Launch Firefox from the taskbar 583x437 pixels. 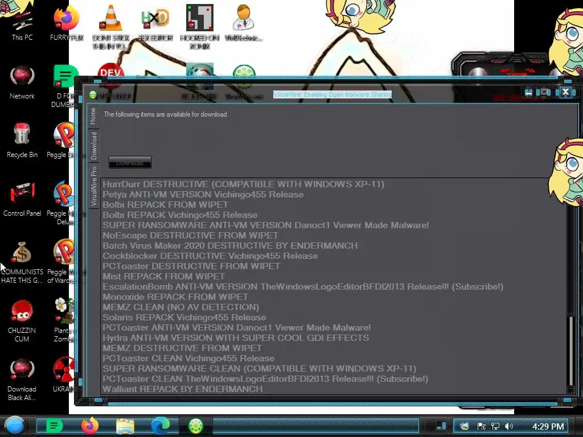click(90, 426)
